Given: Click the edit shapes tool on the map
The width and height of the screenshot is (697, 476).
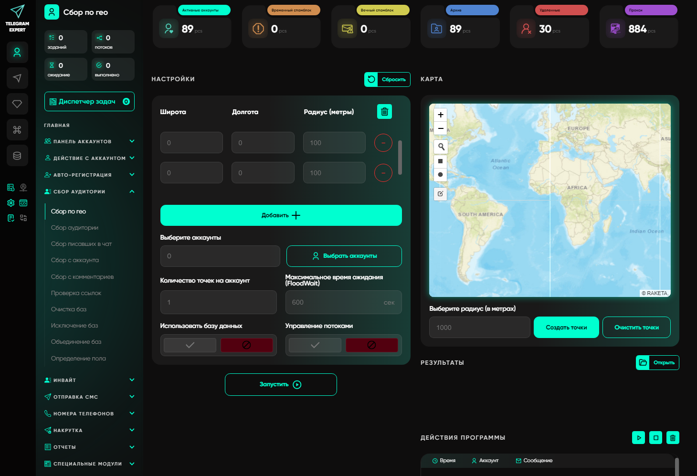Looking at the screenshot, I should pos(441,194).
